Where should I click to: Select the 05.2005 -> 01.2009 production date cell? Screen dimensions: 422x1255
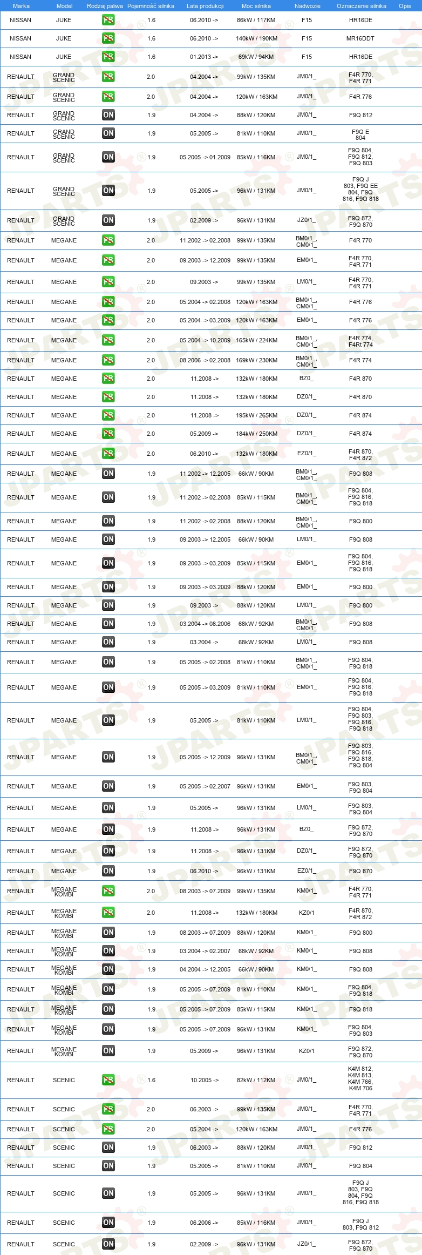click(x=205, y=157)
